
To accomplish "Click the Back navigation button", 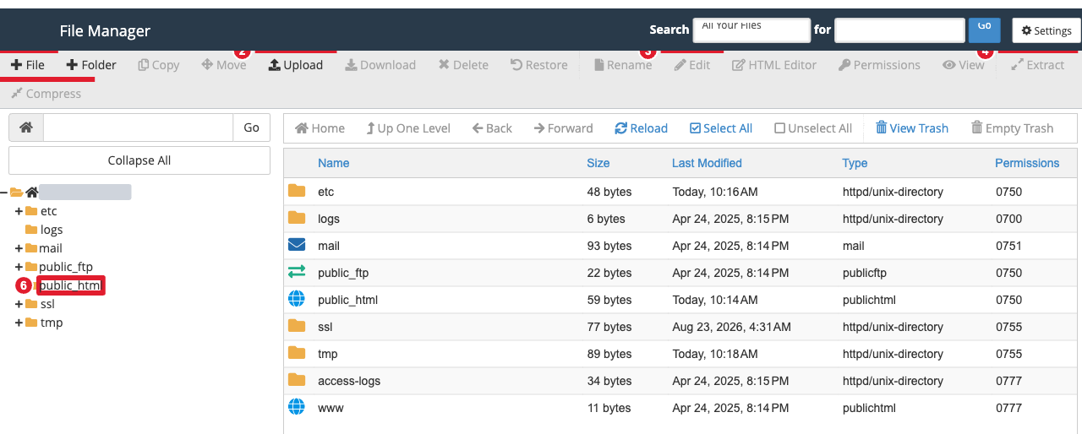I will point(492,128).
